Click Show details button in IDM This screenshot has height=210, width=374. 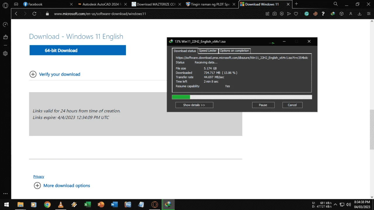click(x=194, y=105)
